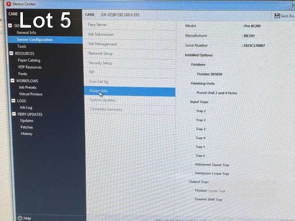
Task: Open the Network Setup section
Action: click(100, 53)
